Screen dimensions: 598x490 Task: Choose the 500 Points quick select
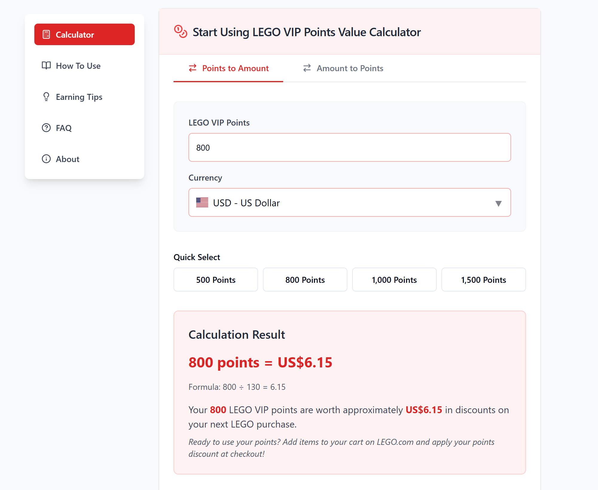pos(216,280)
